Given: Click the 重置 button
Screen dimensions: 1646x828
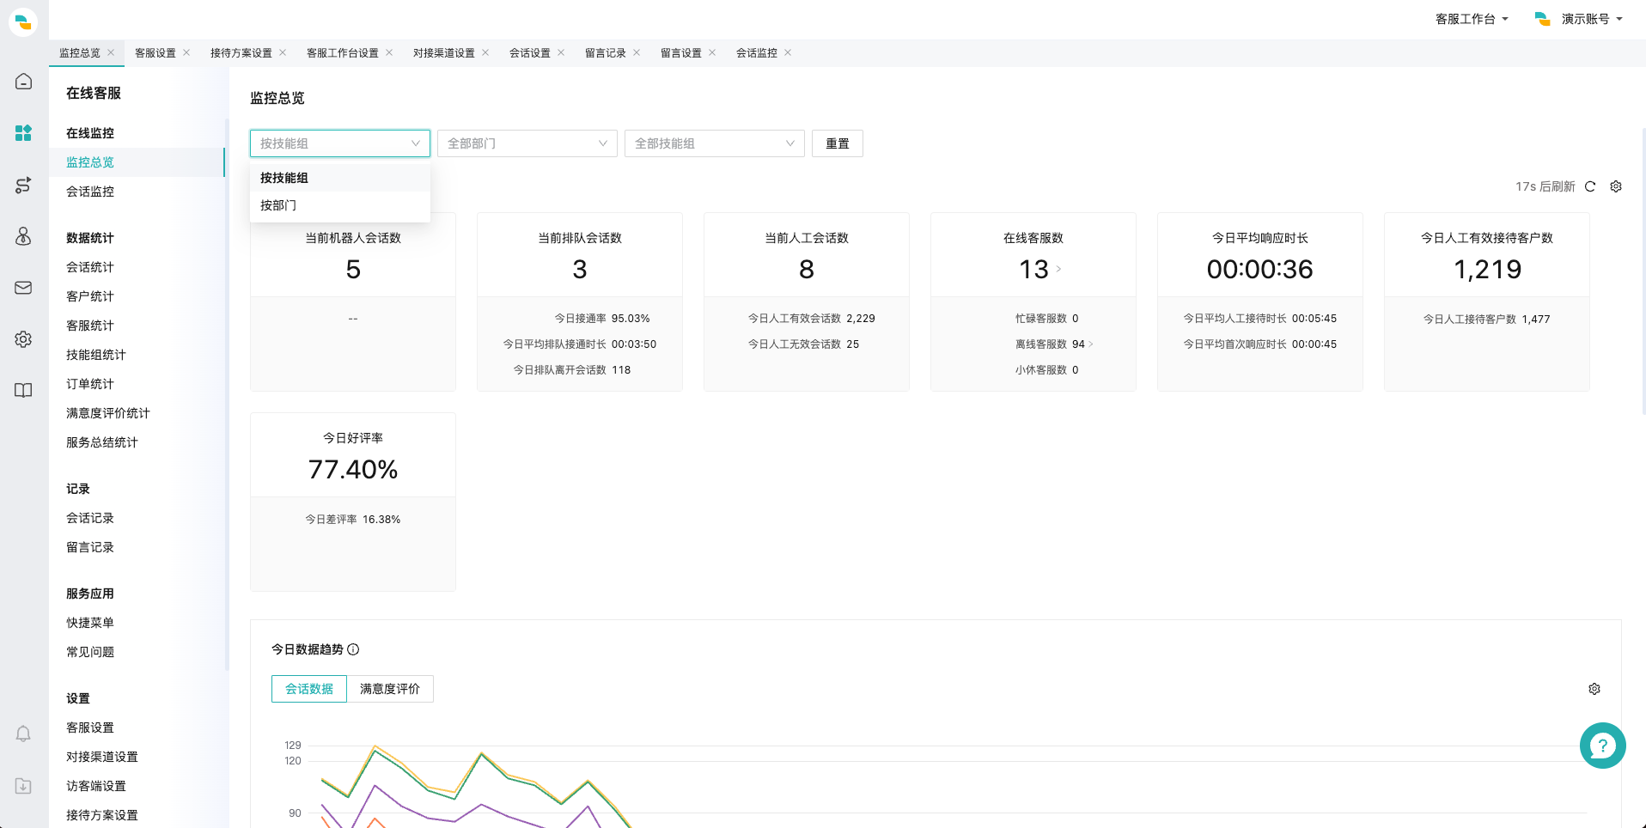Looking at the screenshot, I should click(838, 143).
